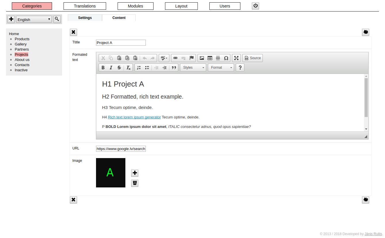Image resolution: width=385 pixels, height=238 pixels.
Task: Go to the Modules section
Action: click(135, 6)
